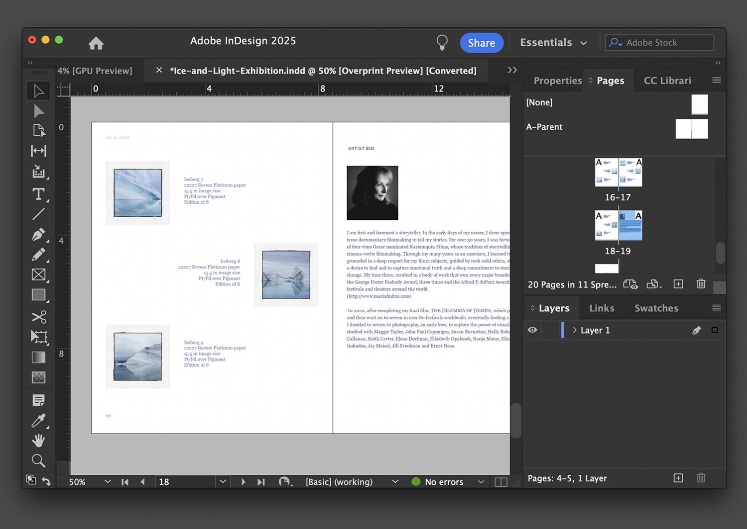Select the Rectangle Frame tool
The width and height of the screenshot is (747, 529).
coord(38,275)
